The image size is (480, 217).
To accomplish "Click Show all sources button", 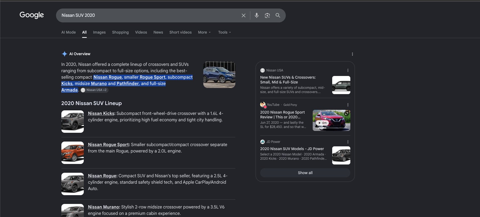I will pos(305,173).
